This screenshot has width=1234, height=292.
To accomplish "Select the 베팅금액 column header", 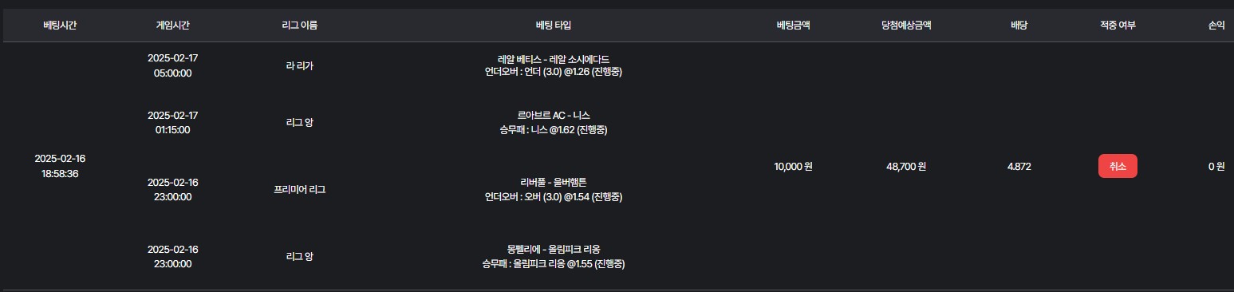I will 793,26.
